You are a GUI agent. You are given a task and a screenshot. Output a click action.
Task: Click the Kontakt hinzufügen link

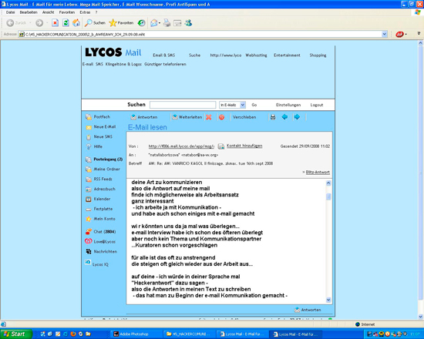point(244,146)
